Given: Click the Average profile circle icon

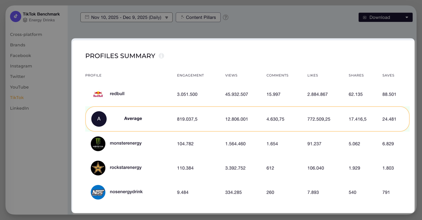Looking at the screenshot, I should click(x=99, y=119).
